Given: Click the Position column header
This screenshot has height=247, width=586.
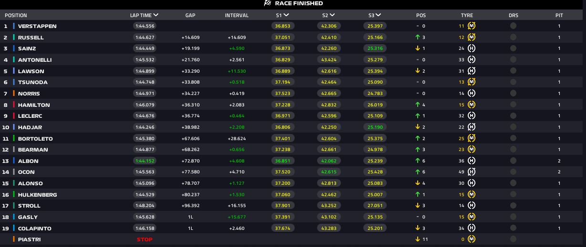Looking at the screenshot, I should coord(16,15).
